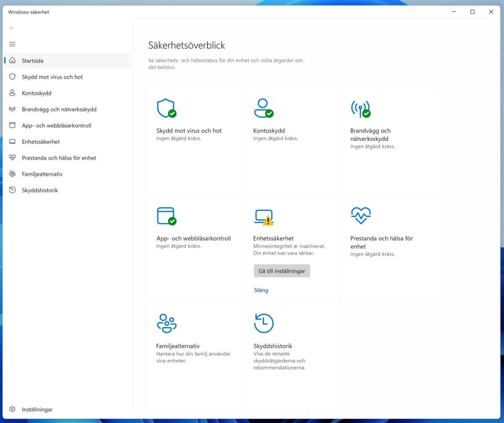Open the App- och webbläsarkontroll window icon
The height and width of the screenshot is (423, 504).
pyautogui.click(x=166, y=216)
